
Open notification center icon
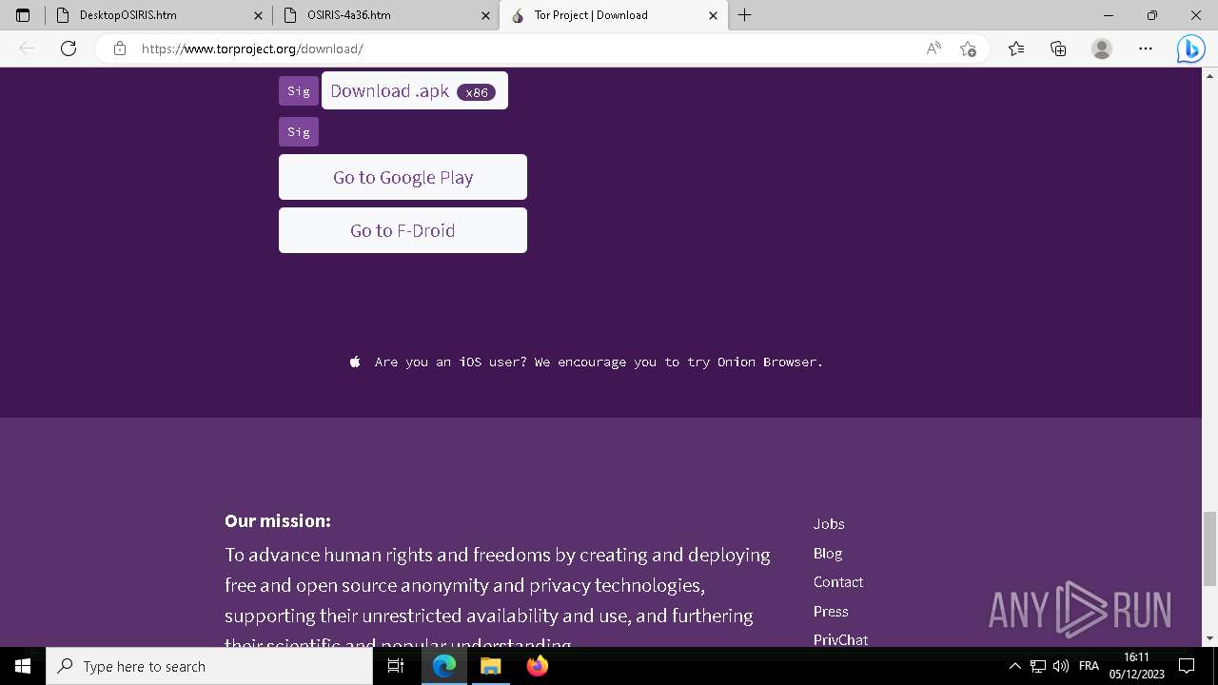pos(1187,666)
